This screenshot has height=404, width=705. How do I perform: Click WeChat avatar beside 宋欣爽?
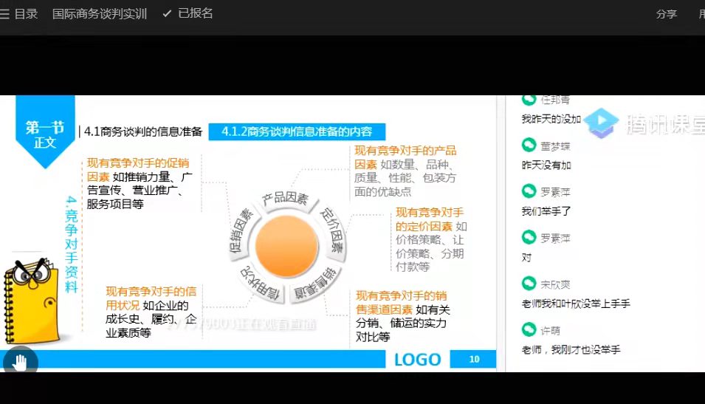coord(529,284)
